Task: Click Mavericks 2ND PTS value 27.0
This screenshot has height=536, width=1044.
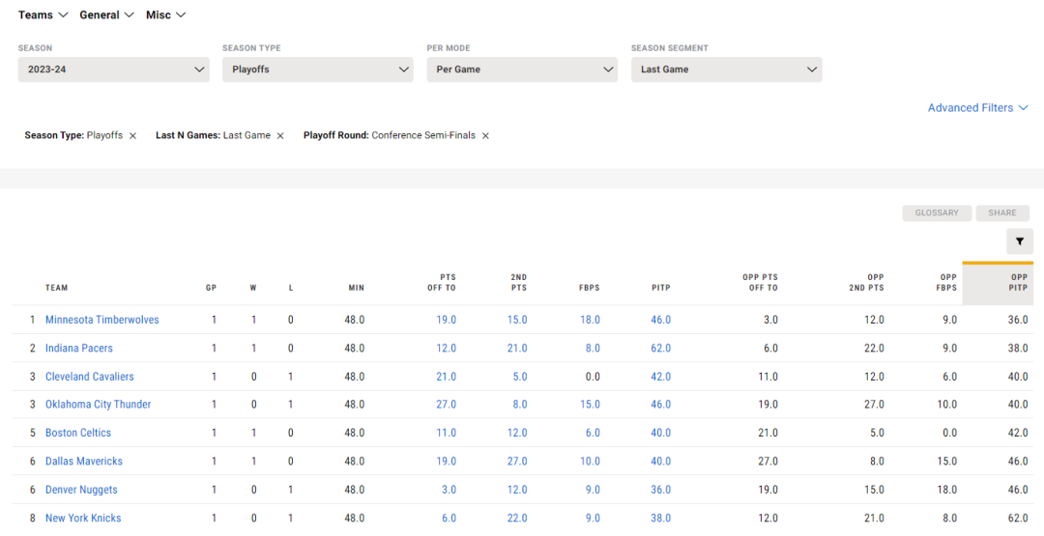Action: pyautogui.click(x=517, y=461)
